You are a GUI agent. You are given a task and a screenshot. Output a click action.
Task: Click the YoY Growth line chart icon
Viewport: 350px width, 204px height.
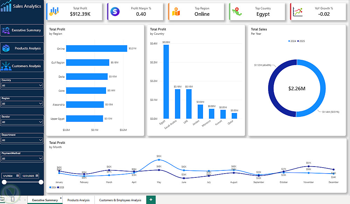click(x=298, y=12)
